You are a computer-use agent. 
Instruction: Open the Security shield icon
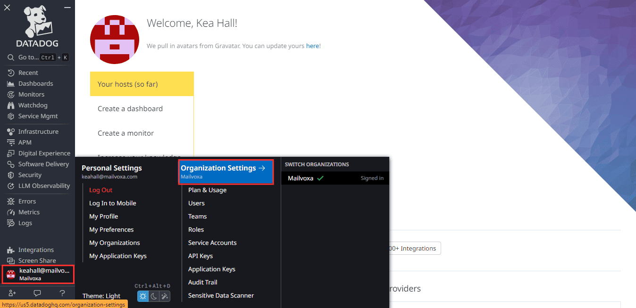11,175
